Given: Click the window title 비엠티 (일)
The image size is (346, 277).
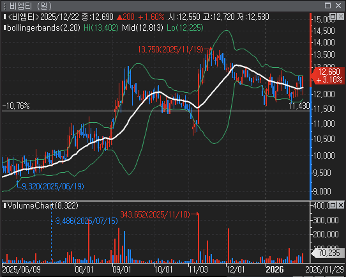Looking at the screenshot, I should (30, 6).
